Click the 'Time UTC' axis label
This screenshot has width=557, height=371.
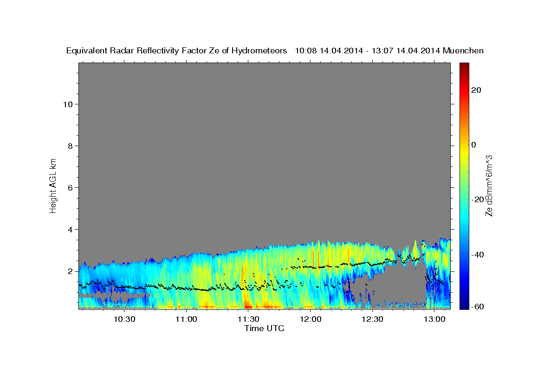click(264, 328)
